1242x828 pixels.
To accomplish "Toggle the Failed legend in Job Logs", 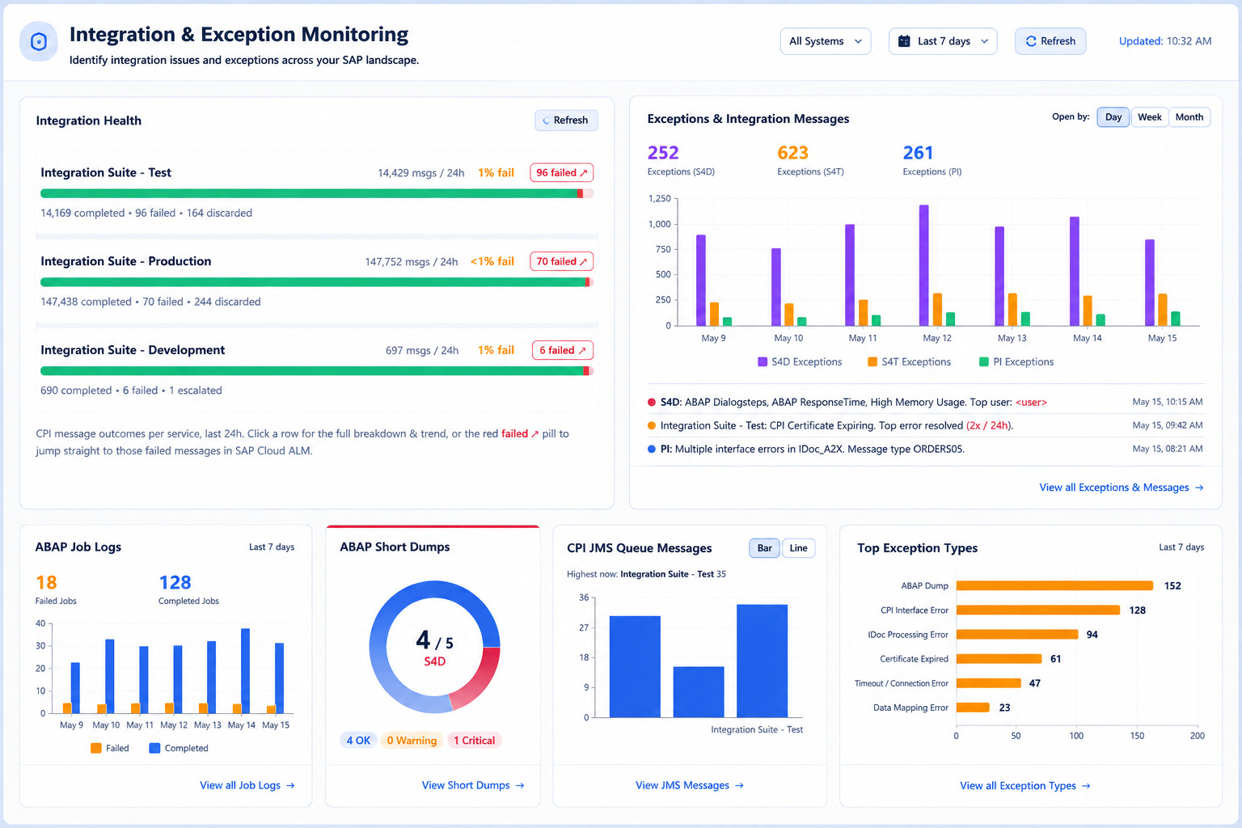I will click(110, 749).
